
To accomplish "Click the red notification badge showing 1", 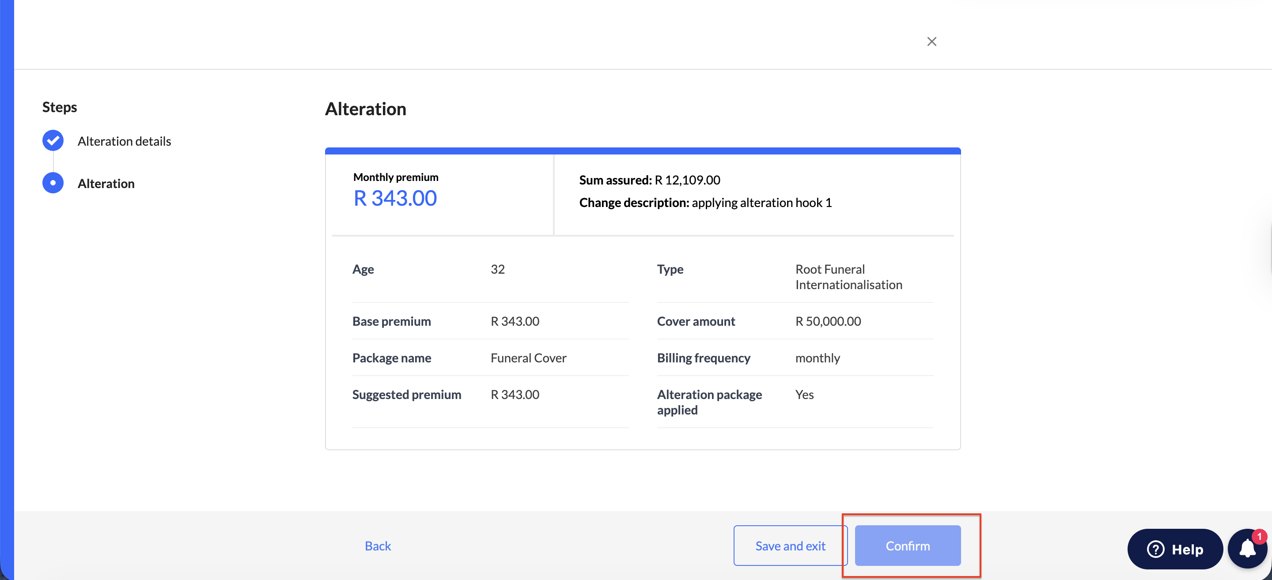I will click(1259, 537).
